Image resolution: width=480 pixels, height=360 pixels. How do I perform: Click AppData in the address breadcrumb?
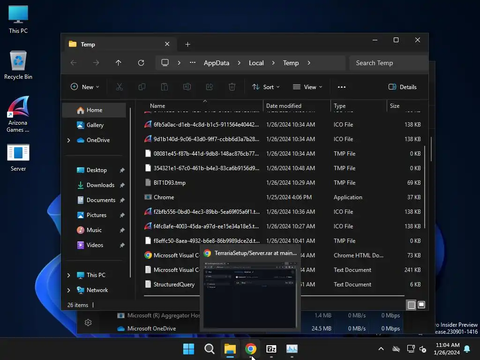pyautogui.click(x=217, y=63)
